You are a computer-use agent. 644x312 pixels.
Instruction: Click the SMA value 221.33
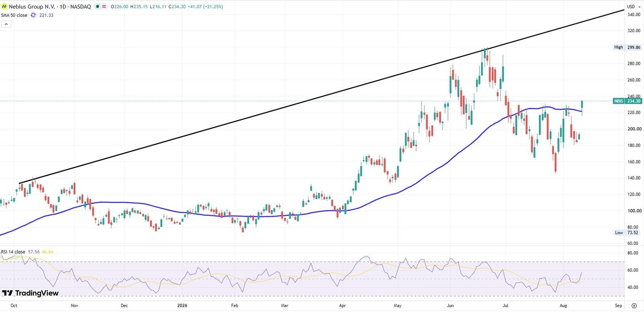coord(46,15)
